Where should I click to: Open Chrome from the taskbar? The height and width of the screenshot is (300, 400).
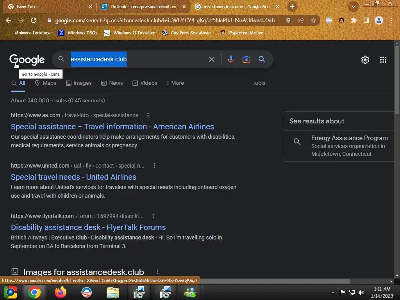click(34, 292)
